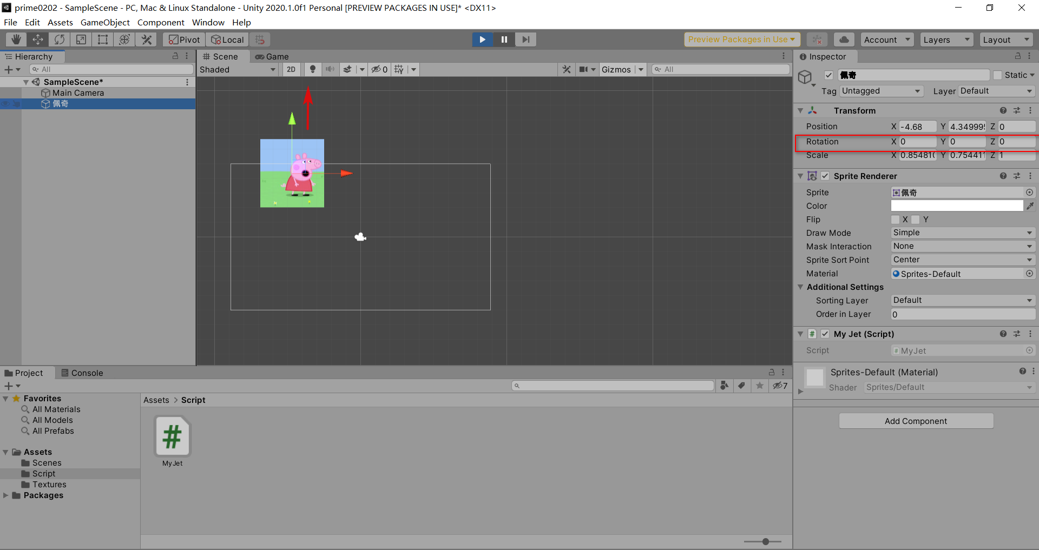
Task: Start Play mode
Action: pos(482,39)
